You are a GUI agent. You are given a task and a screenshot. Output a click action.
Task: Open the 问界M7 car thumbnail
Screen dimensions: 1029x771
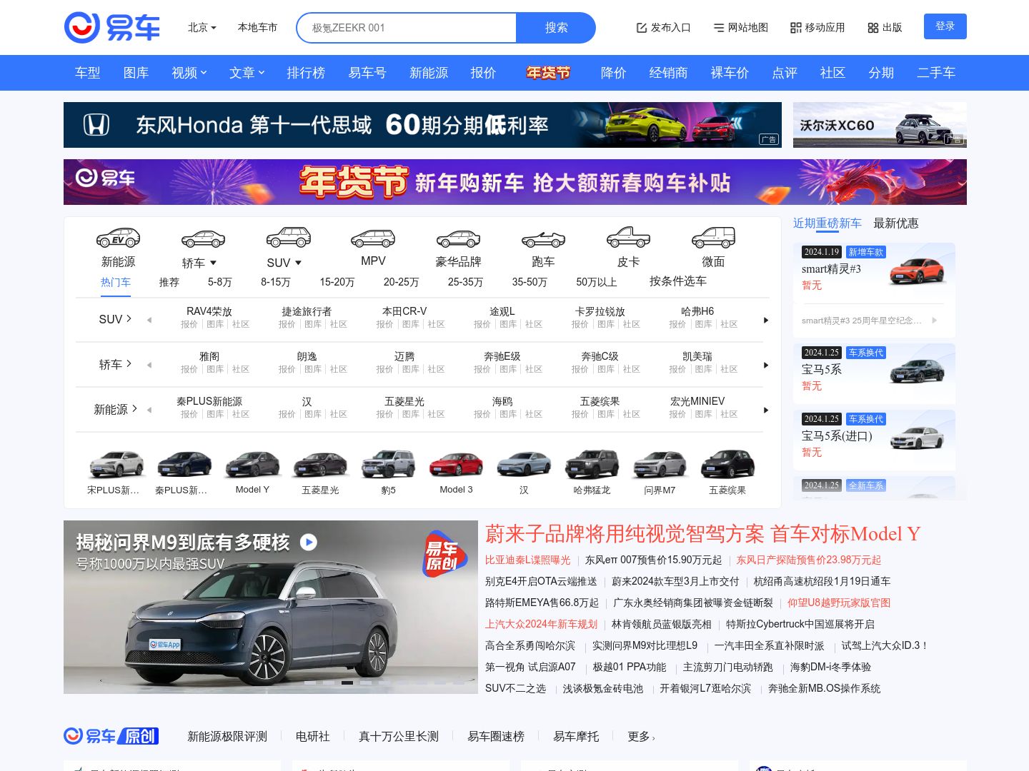point(660,465)
